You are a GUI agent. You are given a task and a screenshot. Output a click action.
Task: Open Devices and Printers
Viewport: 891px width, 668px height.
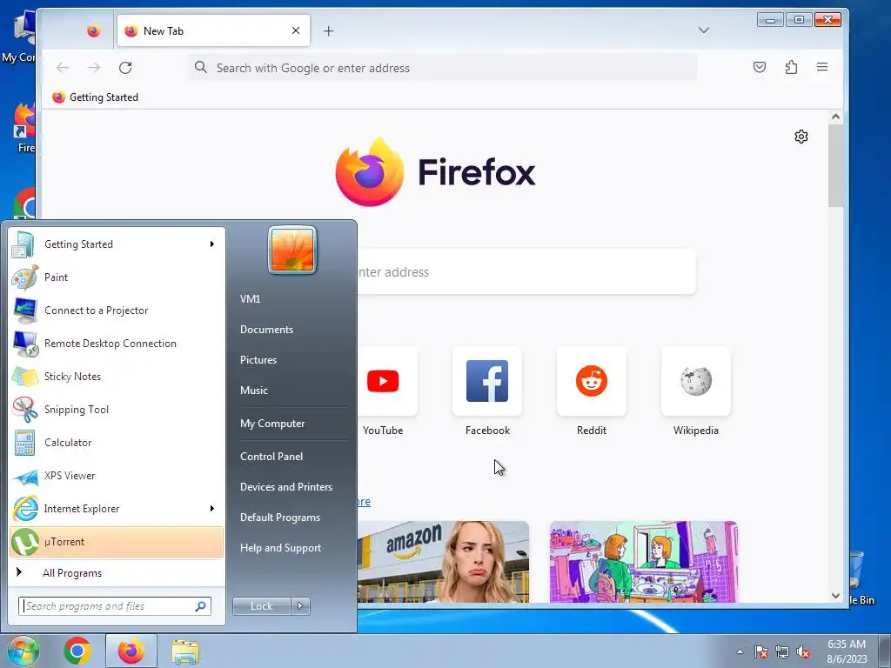pos(285,487)
